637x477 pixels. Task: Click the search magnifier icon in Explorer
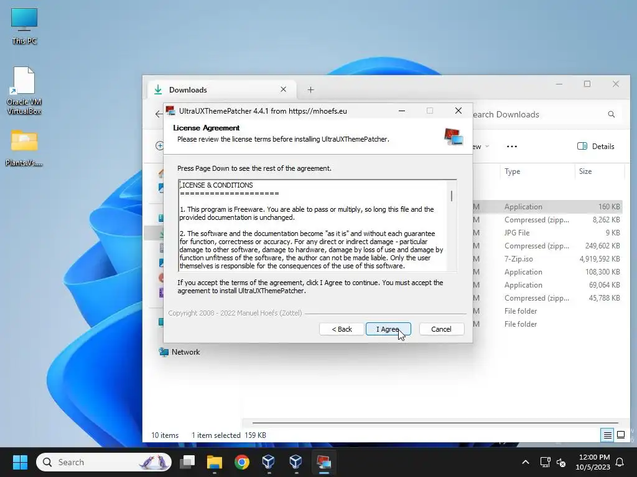(x=611, y=114)
